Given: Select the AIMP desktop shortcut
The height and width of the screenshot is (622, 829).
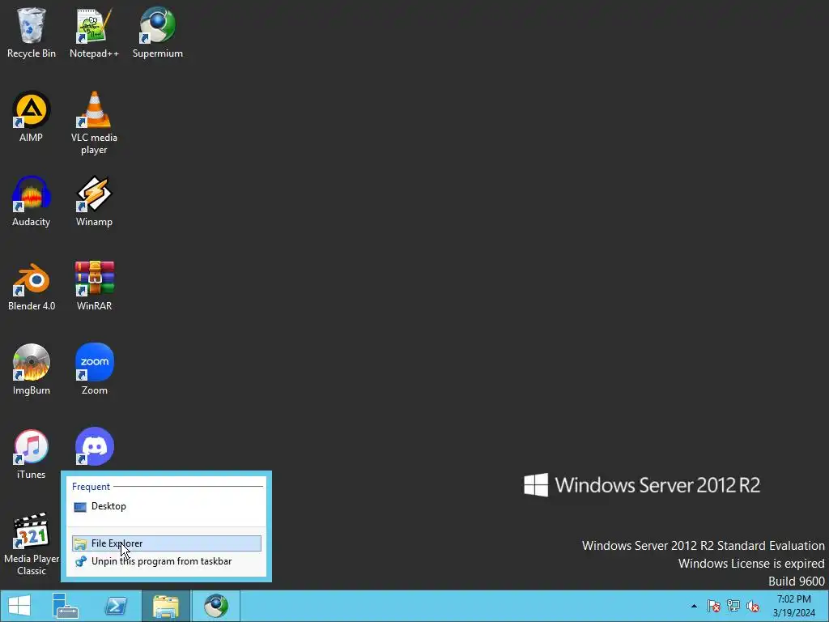Looking at the screenshot, I should coord(32,117).
